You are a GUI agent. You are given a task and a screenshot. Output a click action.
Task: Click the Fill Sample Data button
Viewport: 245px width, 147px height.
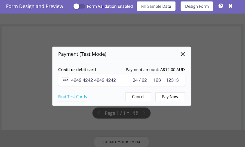coord(156,6)
